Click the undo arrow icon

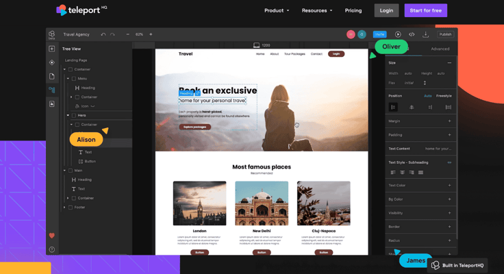tap(103, 34)
